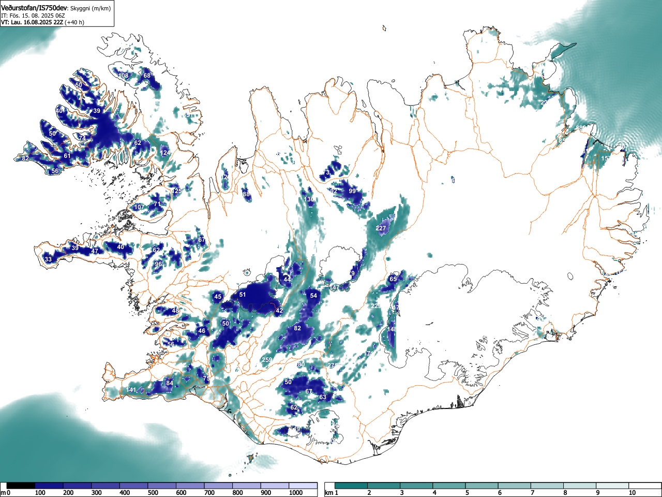Click the '96' visibility value on the map
The width and height of the screenshot is (662, 497).
158,264
